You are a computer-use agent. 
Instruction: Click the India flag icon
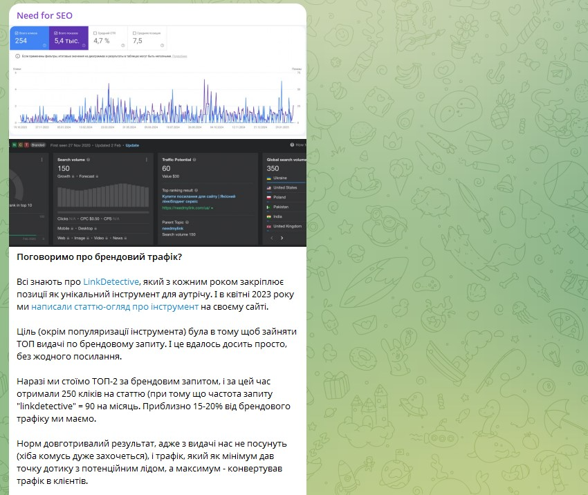click(x=269, y=216)
